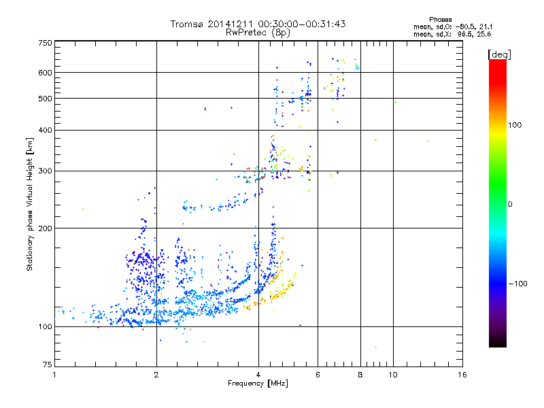544x408 pixels.
Task: Click the x-axis tick label '8'
Action: coord(360,375)
